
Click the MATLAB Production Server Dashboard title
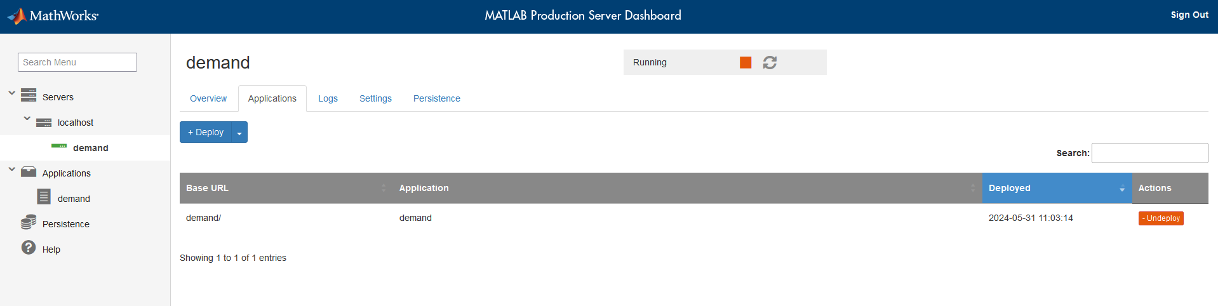coord(583,15)
